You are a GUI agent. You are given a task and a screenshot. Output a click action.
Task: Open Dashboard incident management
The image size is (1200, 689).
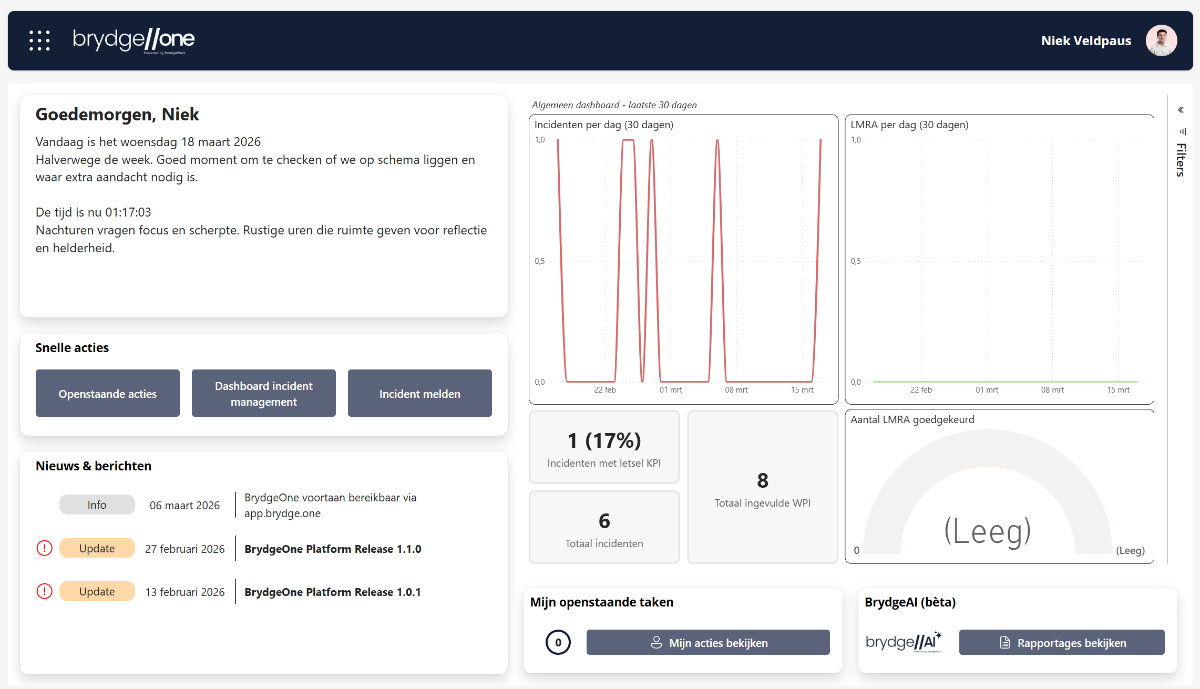[x=263, y=393]
